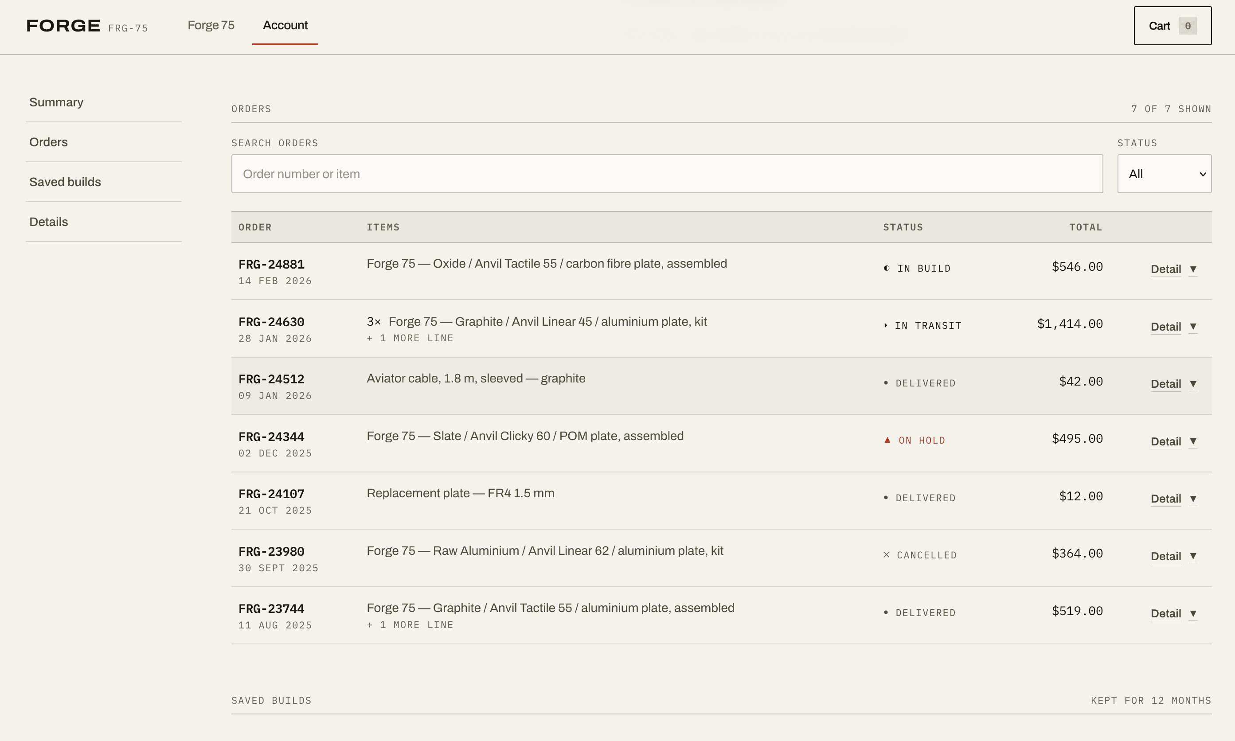Image resolution: width=1235 pixels, height=741 pixels.
Task: Expand Detail for order FRG-24107
Action: [1173, 499]
